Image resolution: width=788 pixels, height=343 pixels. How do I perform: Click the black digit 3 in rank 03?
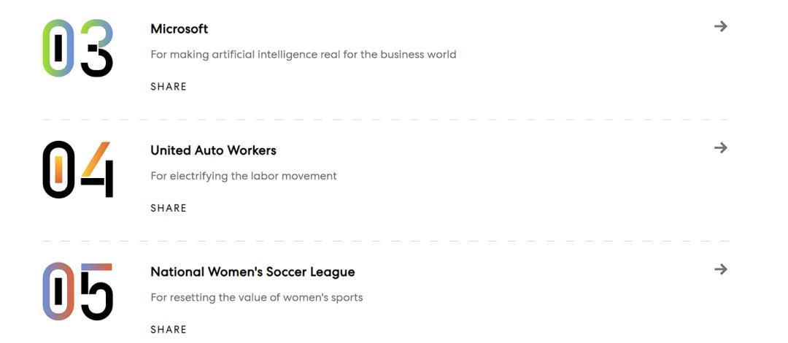click(97, 48)
